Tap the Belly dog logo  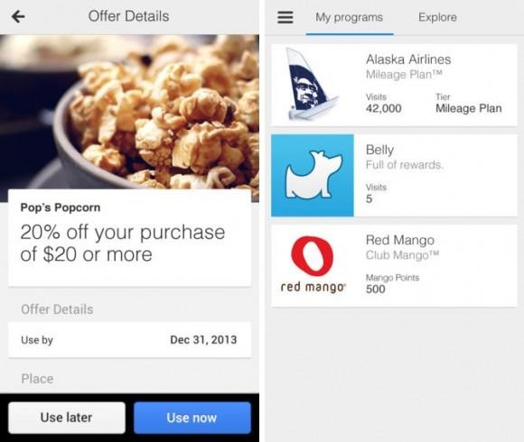point(313,176)
